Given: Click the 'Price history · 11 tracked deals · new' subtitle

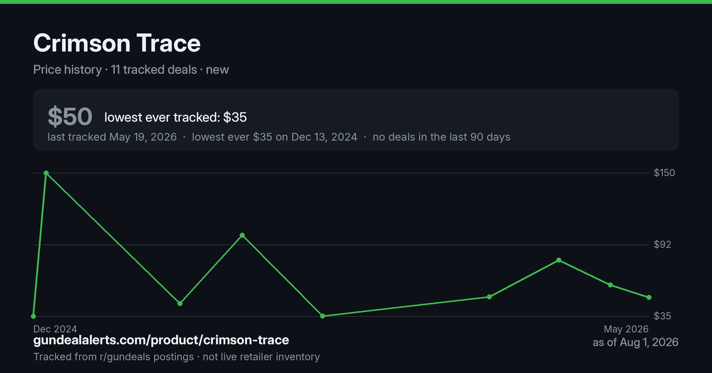Looking at the screenshot, I should point(131,69).
